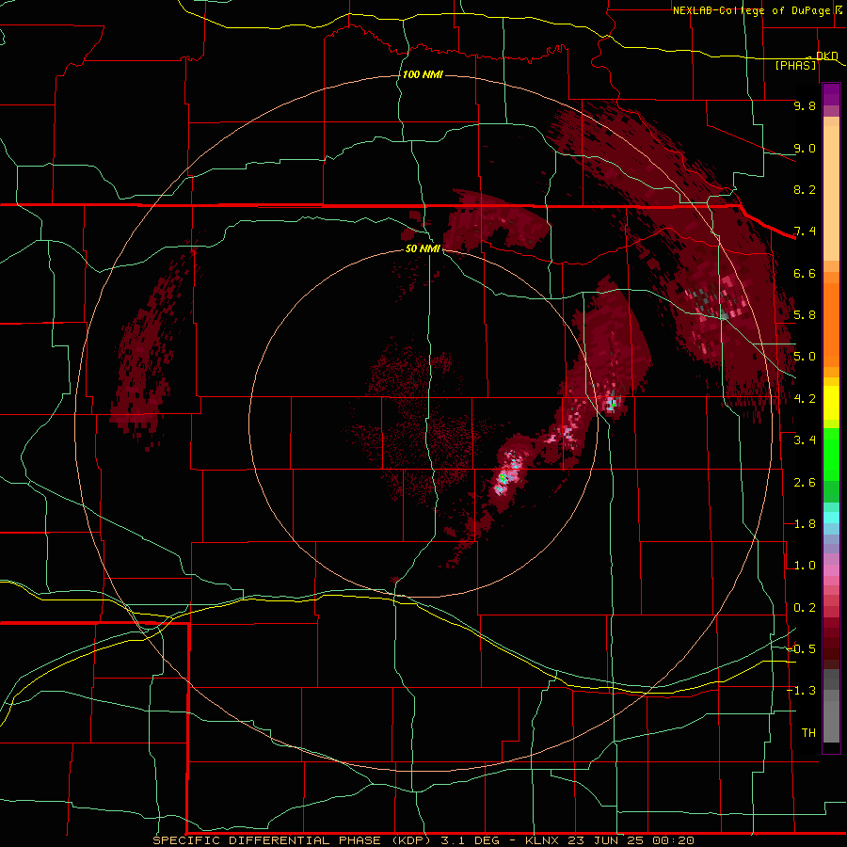847x847 pixels.
Task: Click the "5.0" color scale value
Action: tap(805, 357)
